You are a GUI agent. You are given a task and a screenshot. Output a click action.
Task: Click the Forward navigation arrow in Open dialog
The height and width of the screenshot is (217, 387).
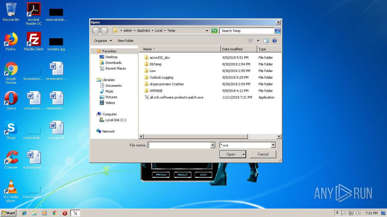tap(104, 31)
